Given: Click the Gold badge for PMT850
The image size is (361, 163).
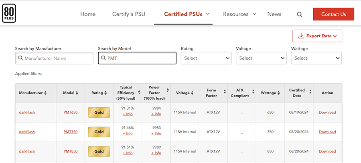Looking at the screenshot, I should (x=99, y=151).
